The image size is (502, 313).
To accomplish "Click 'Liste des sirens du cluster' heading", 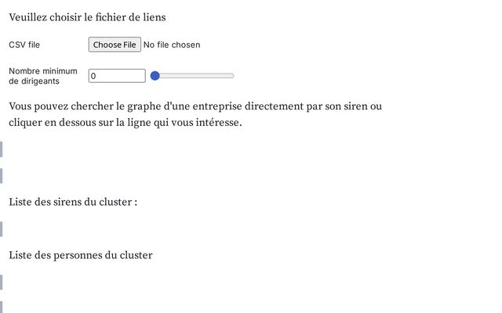I will pyautogui.click(x=73, y=202).
